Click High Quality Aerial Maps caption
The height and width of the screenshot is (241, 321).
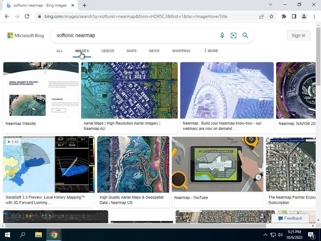132,200
